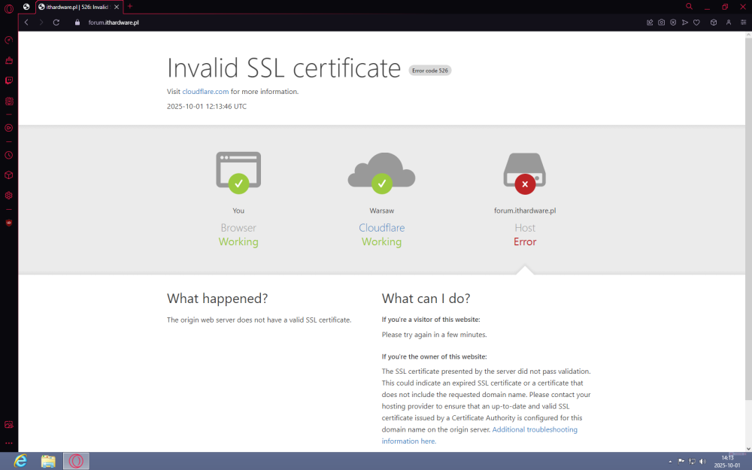
Task: Open the Player icon in the sidebar
Action: pos(8,128)
